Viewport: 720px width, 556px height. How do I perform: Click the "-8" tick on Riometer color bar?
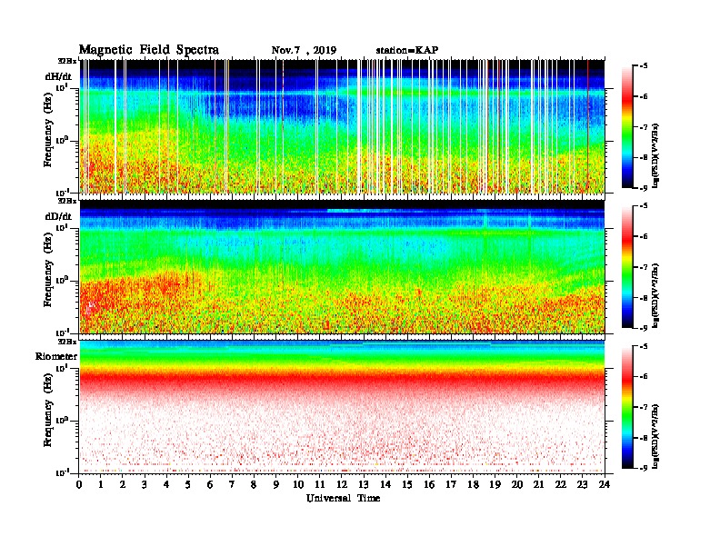[644, 438]
